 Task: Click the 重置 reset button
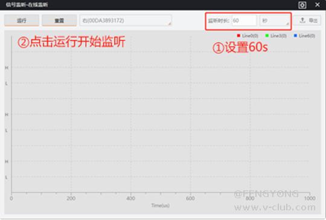(59, 21)
